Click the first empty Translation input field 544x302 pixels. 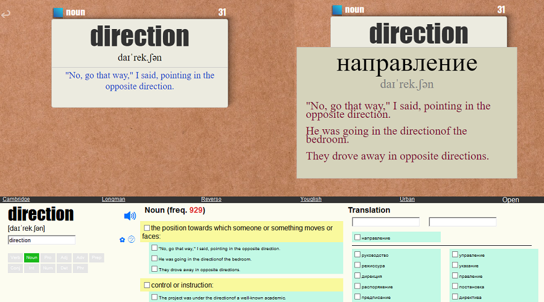(386, 222)
